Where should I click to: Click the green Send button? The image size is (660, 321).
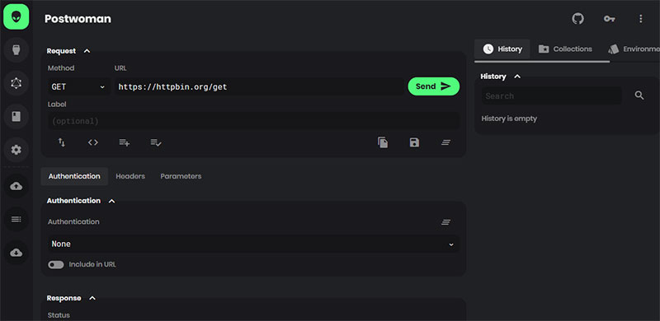[434, 86]
